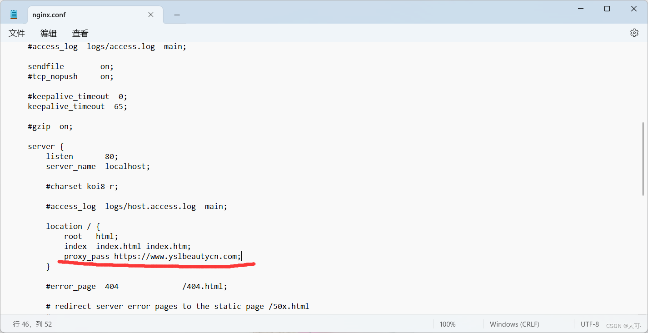Click the 'root html;' line
648x333 pixels.
coord(91,236)
